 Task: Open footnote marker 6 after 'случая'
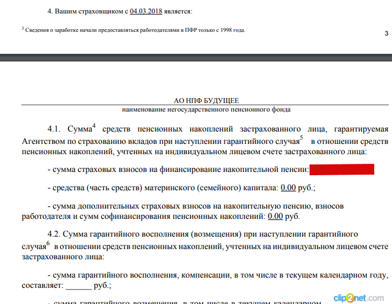(49, 242)
